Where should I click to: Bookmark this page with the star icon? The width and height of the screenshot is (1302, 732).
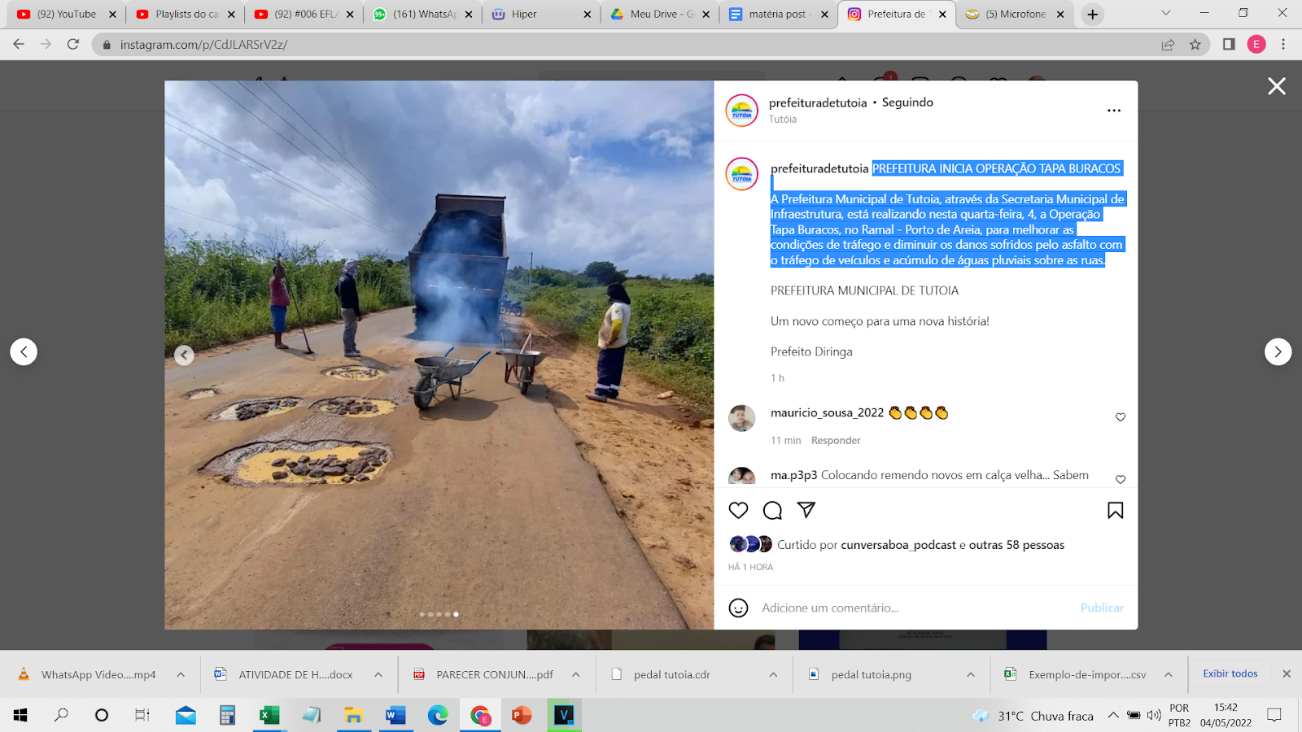point(1195,45)
